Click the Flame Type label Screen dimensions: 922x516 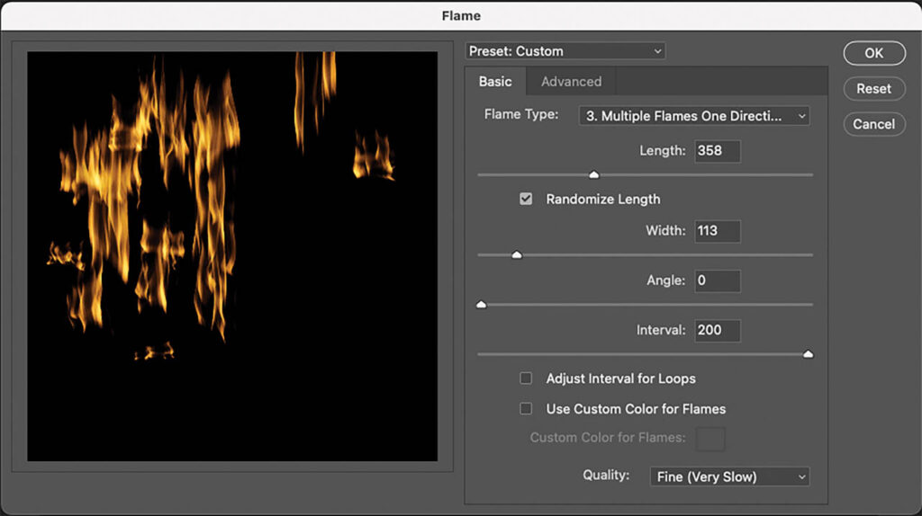(x=521, y=114)
